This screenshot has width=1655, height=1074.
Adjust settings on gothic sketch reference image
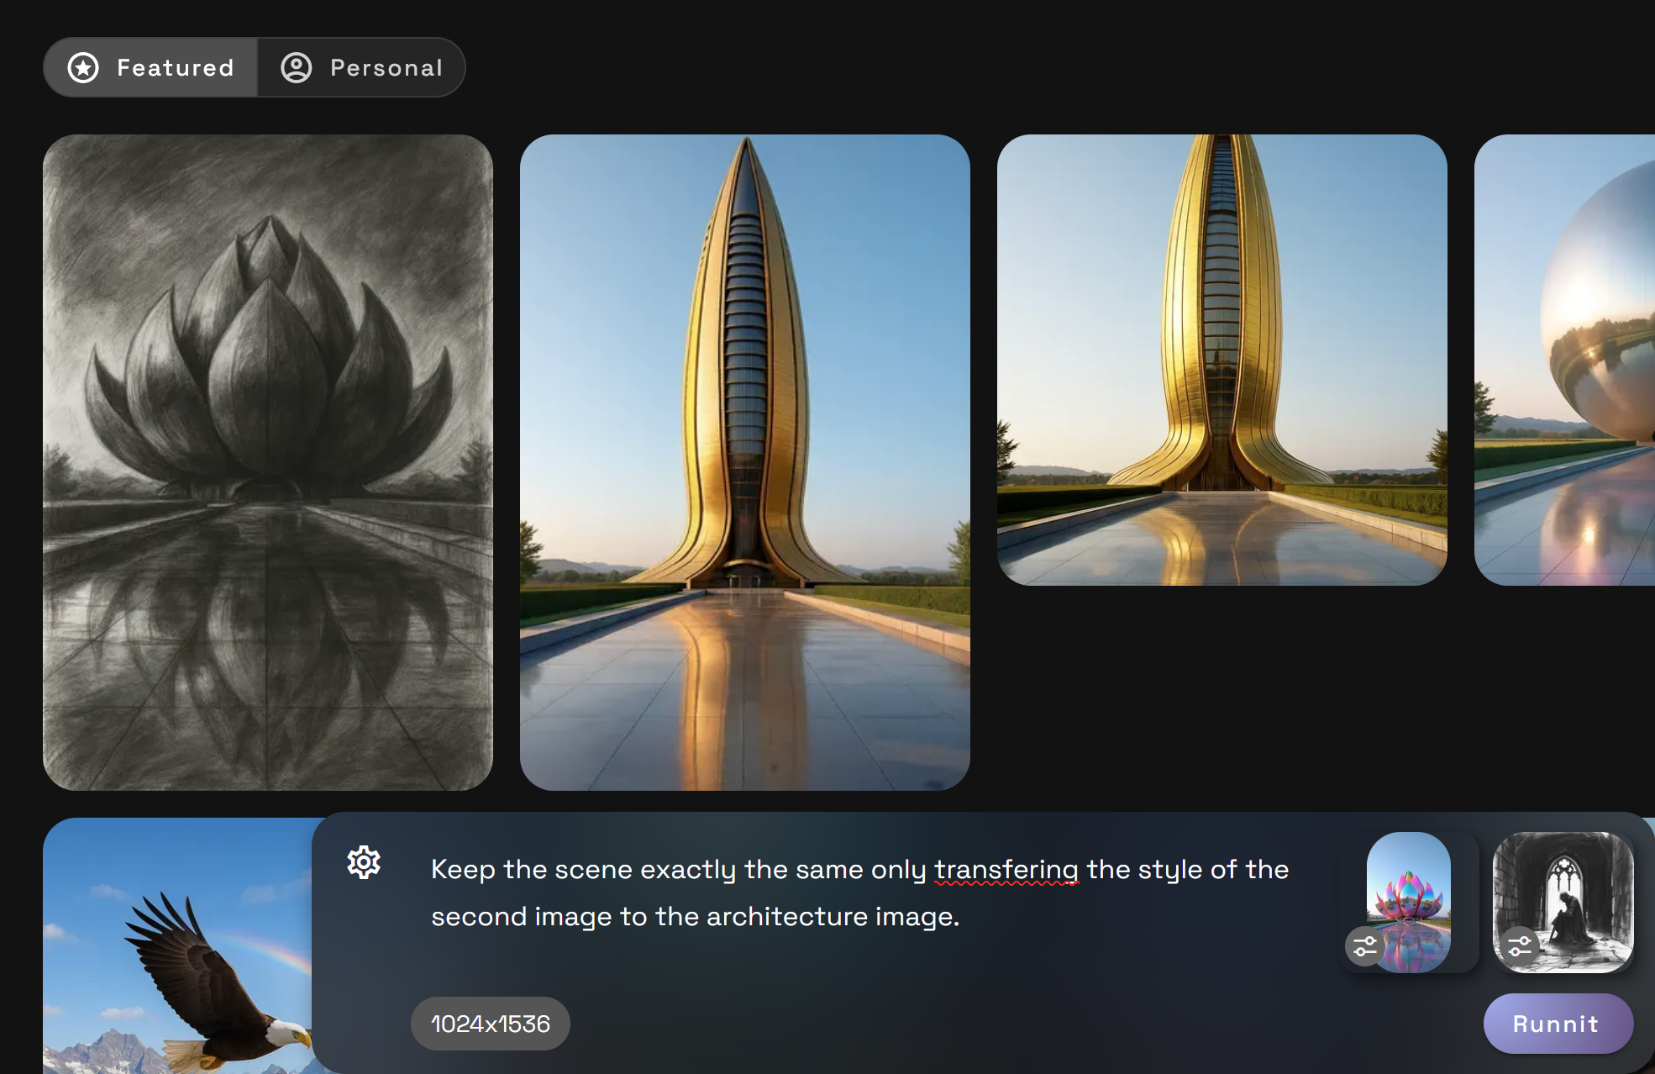(x=1520, y=946)
